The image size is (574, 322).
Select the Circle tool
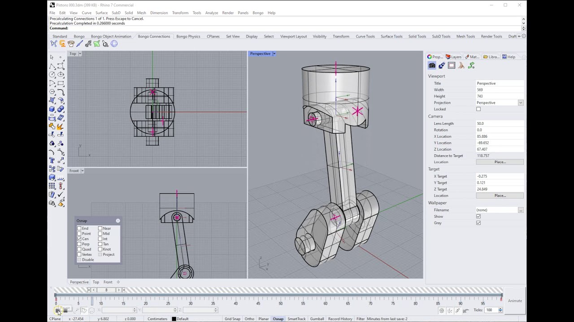click(52, 74)
